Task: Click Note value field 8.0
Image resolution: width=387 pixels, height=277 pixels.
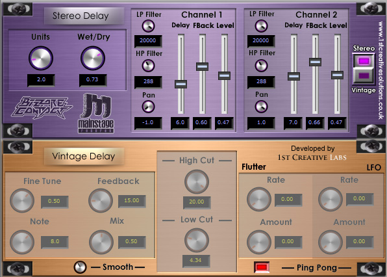Action: coord(55,242)
